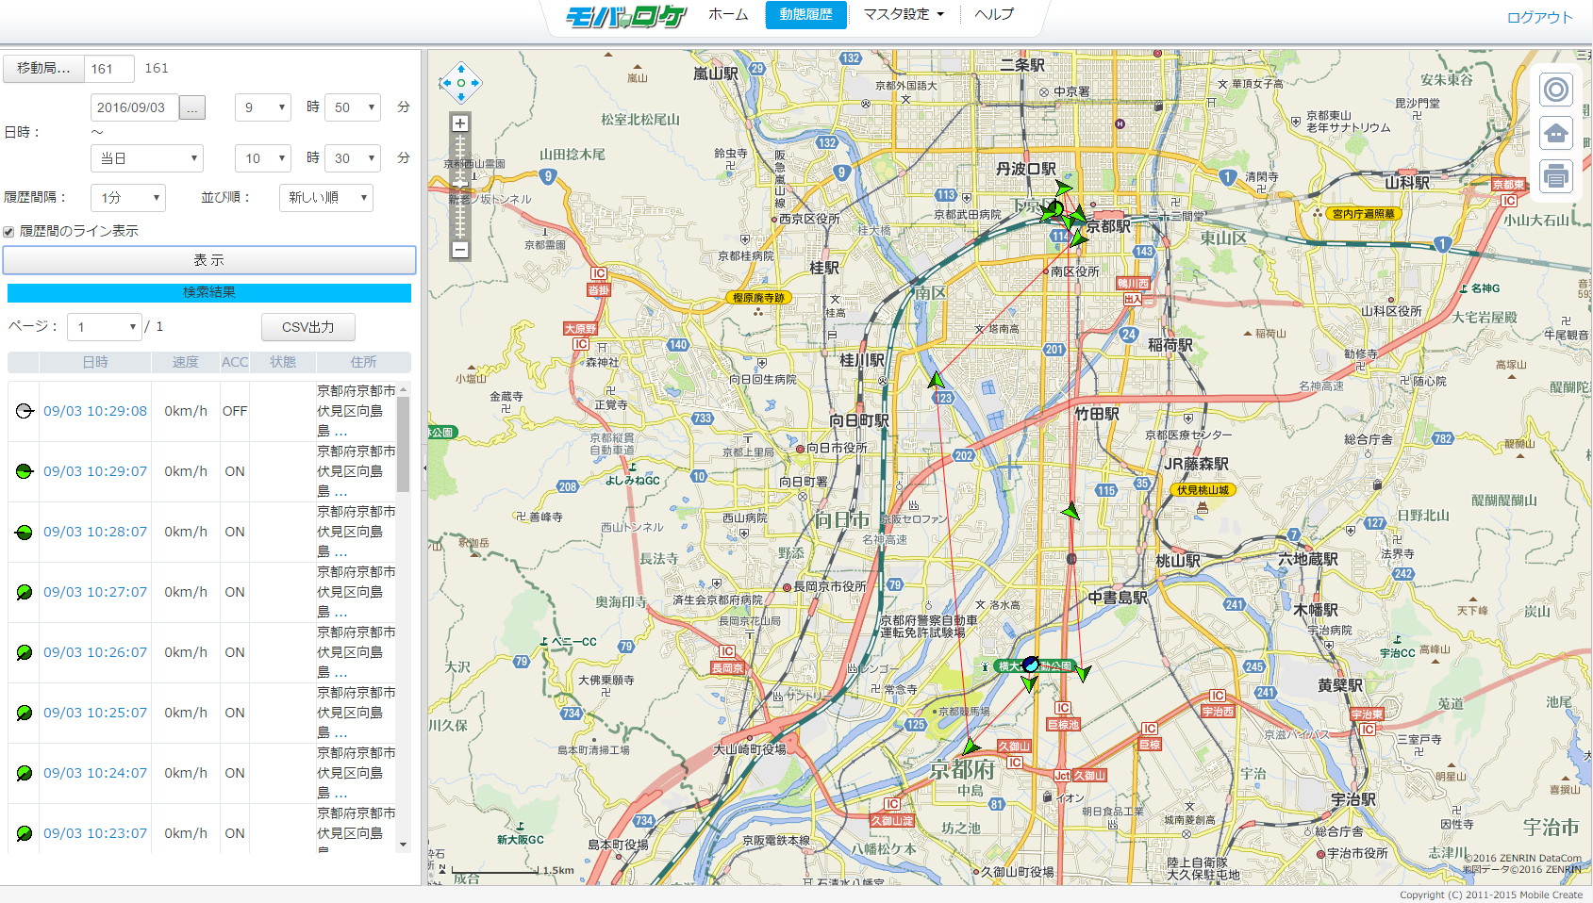Click status icon of 10:25:07 row
This screenshot has width=1593, height=903.
pyautogui.click(x=25, y=713)
